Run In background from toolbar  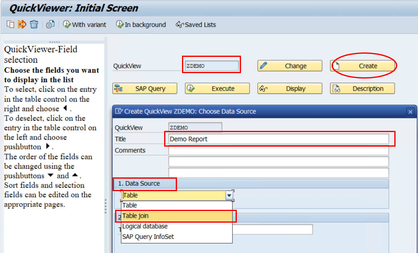(x=141, y=25)
